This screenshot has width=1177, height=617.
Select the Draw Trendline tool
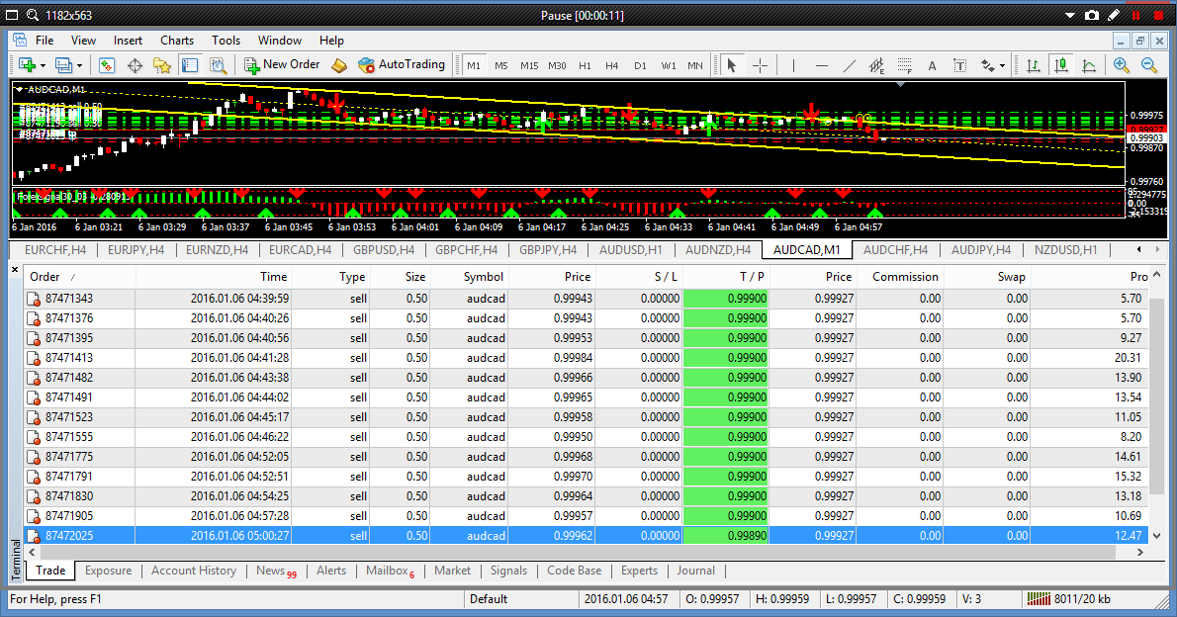849,65
